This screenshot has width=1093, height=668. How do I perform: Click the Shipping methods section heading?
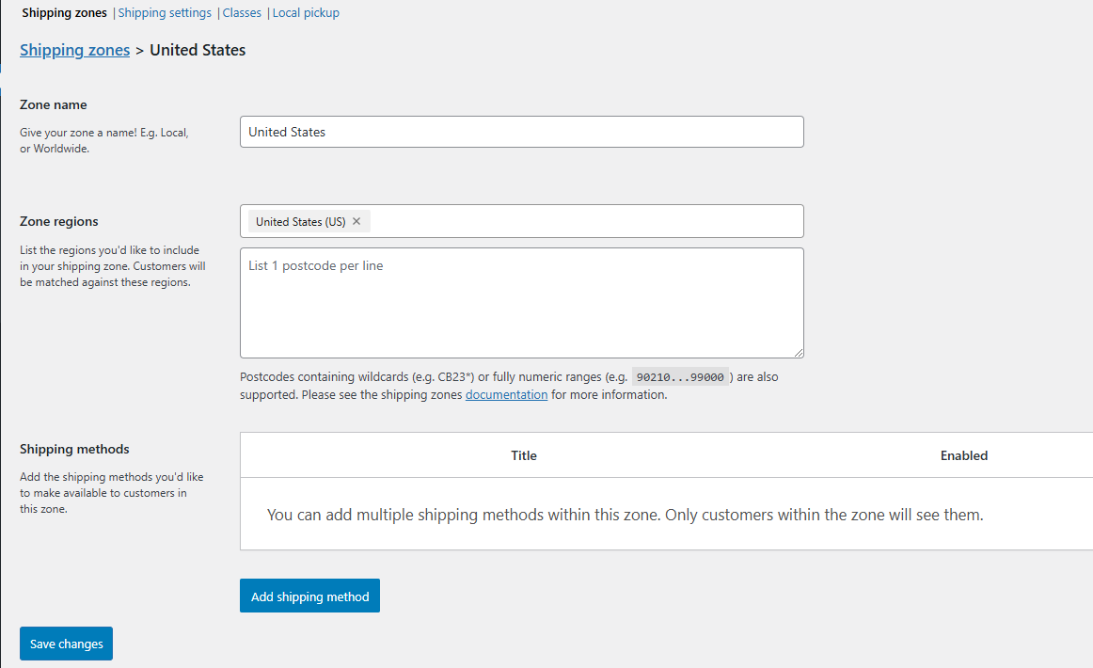point(74,450)
